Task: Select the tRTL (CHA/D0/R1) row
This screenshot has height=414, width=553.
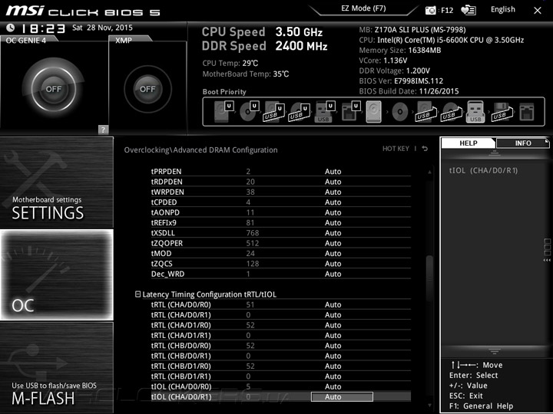Action: (281, 315)
